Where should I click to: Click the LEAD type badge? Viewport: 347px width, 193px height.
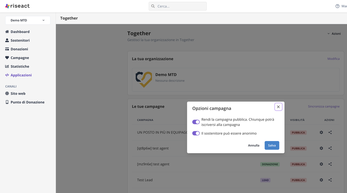265,180
